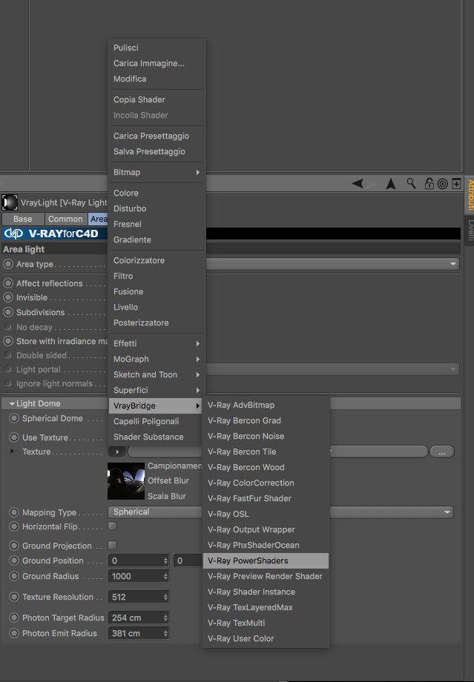Expand the Effetti submenu
Image resolution: width=474 pixels, height=682 pixels.
pos(157,344)
